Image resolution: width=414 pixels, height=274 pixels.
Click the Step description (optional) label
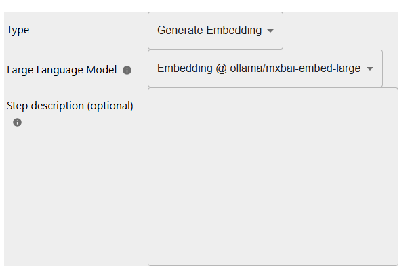70,106
